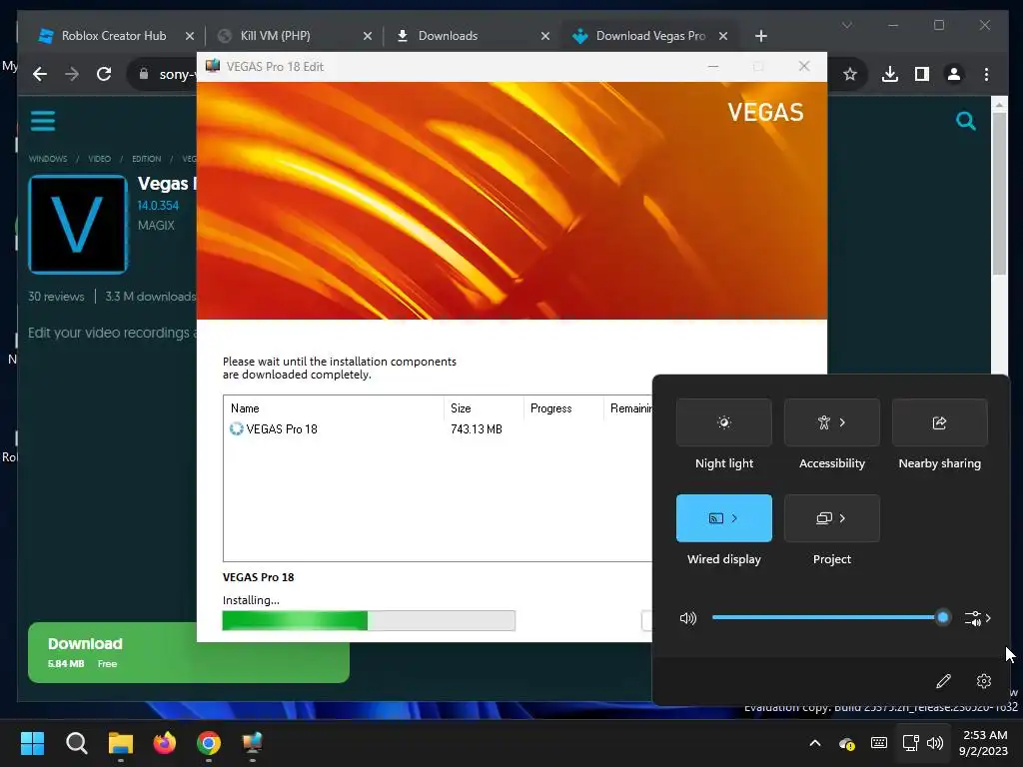1023x767 pixels.
Task: Open Firefox from the taskbar
Action: 165,743
